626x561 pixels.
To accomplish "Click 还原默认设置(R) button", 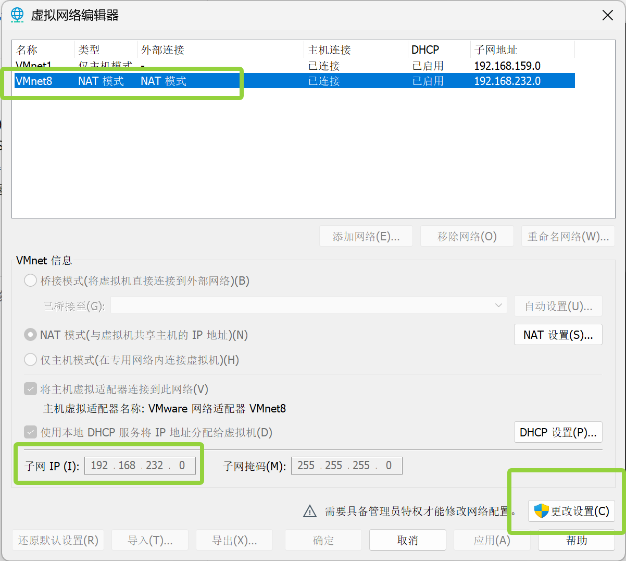I will [x=58, y=540].
